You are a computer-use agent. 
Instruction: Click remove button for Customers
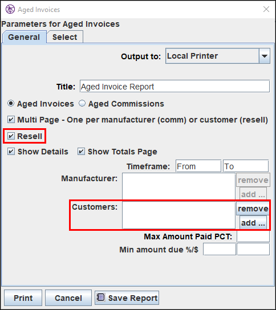[253, 209]
